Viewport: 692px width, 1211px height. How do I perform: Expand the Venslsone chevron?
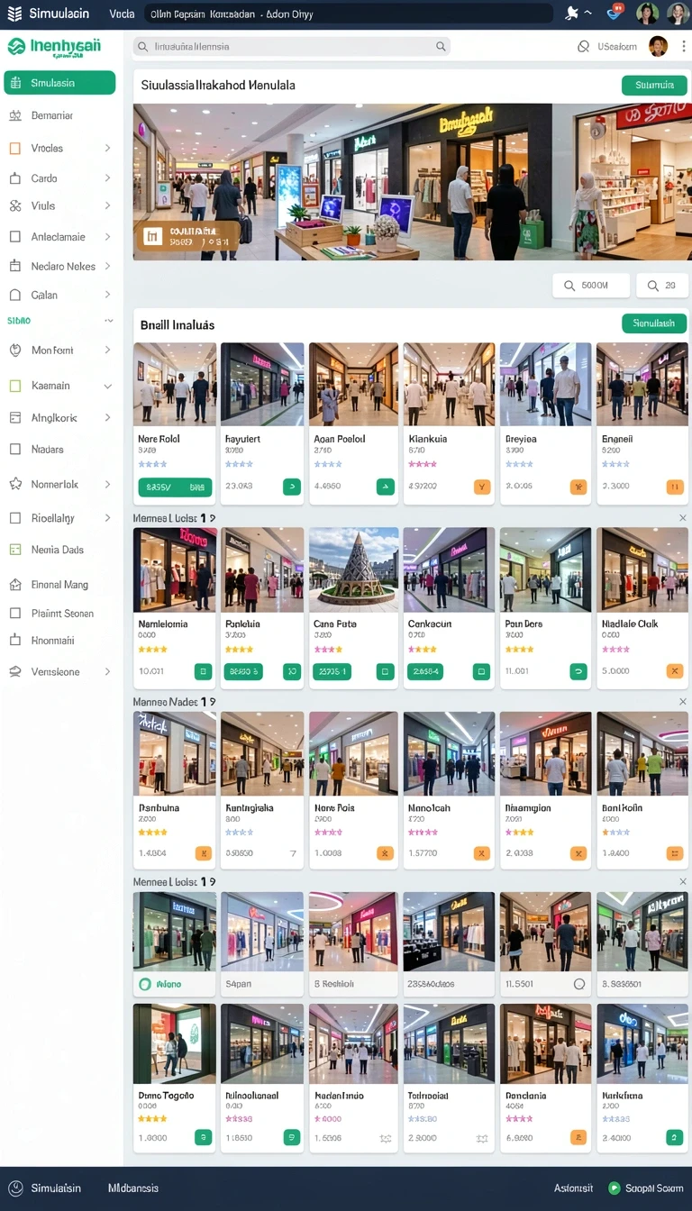pyautogui.click(x=108, y=671)
